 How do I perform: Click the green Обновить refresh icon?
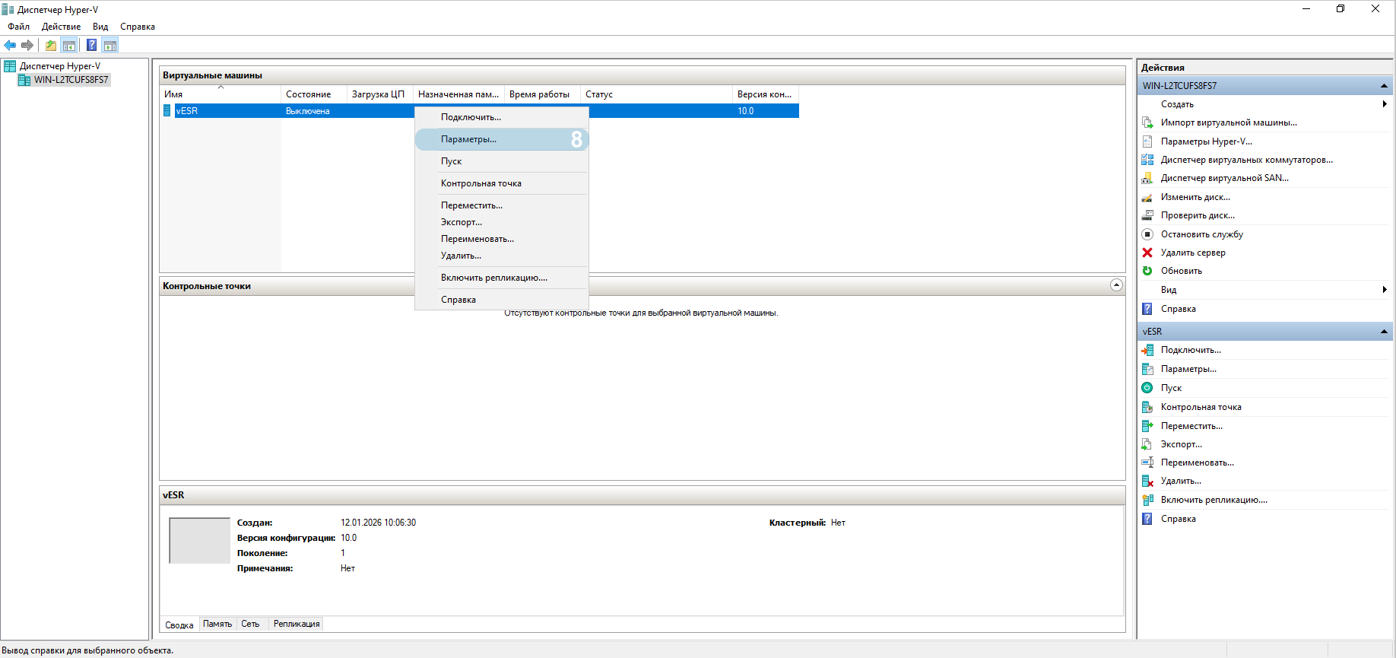pos(1147,271)
